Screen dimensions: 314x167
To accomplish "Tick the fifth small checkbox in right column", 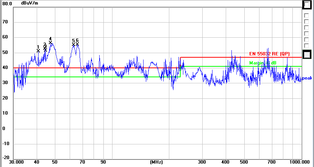I will coord(306,40).
